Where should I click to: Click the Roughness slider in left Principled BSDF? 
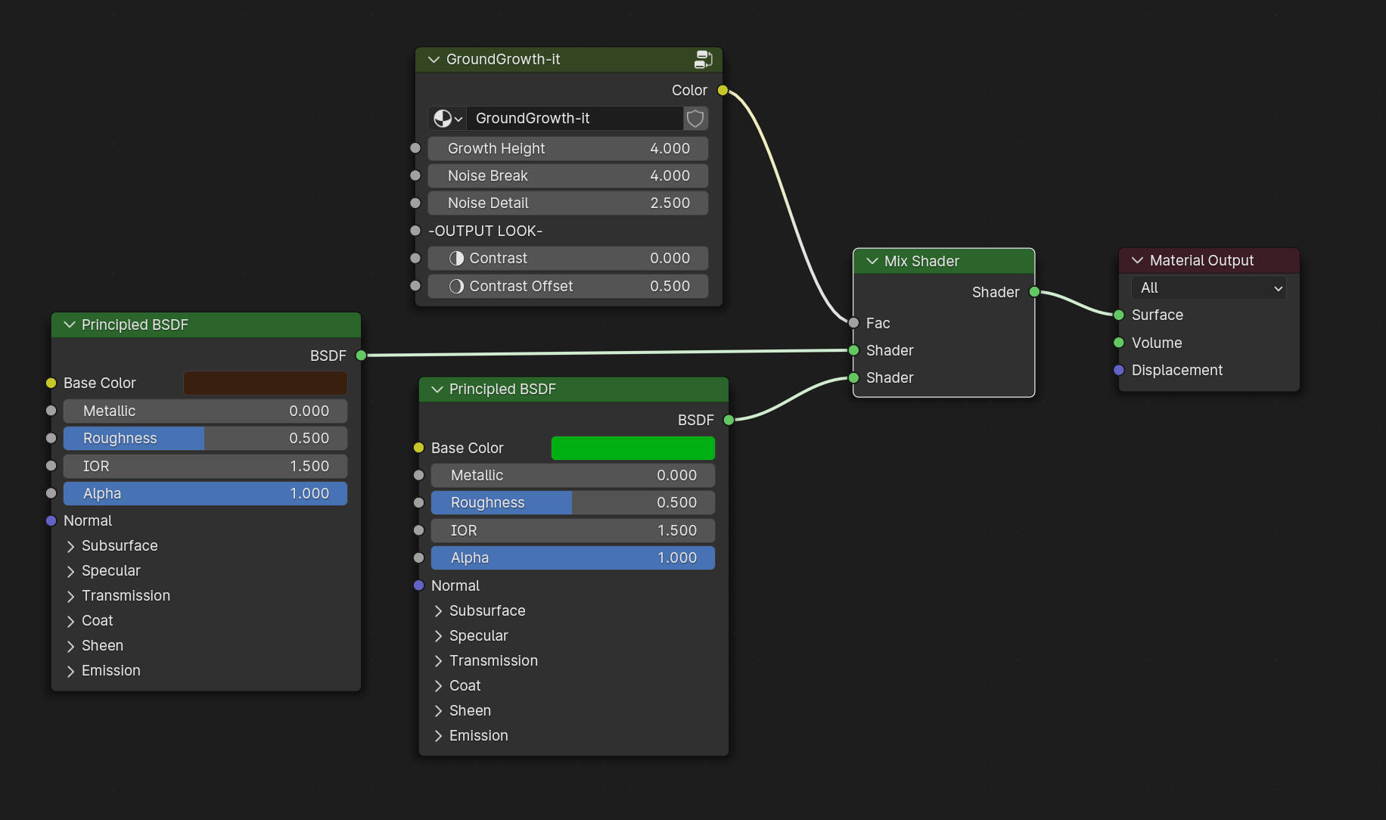click(205, 439)
